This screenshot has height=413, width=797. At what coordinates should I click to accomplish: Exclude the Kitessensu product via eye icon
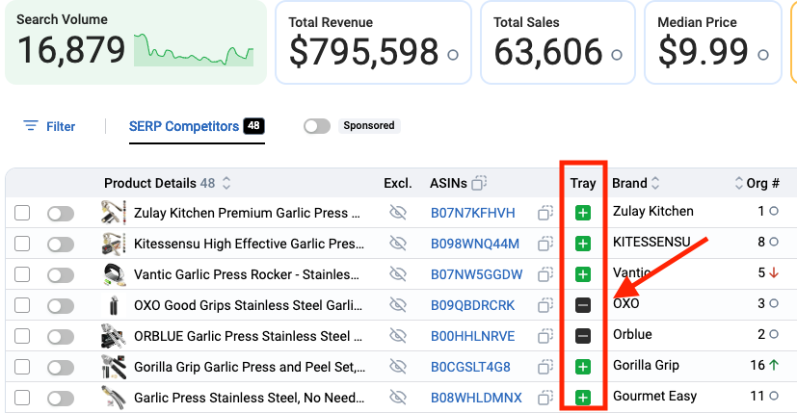click(x=398, y=244)
